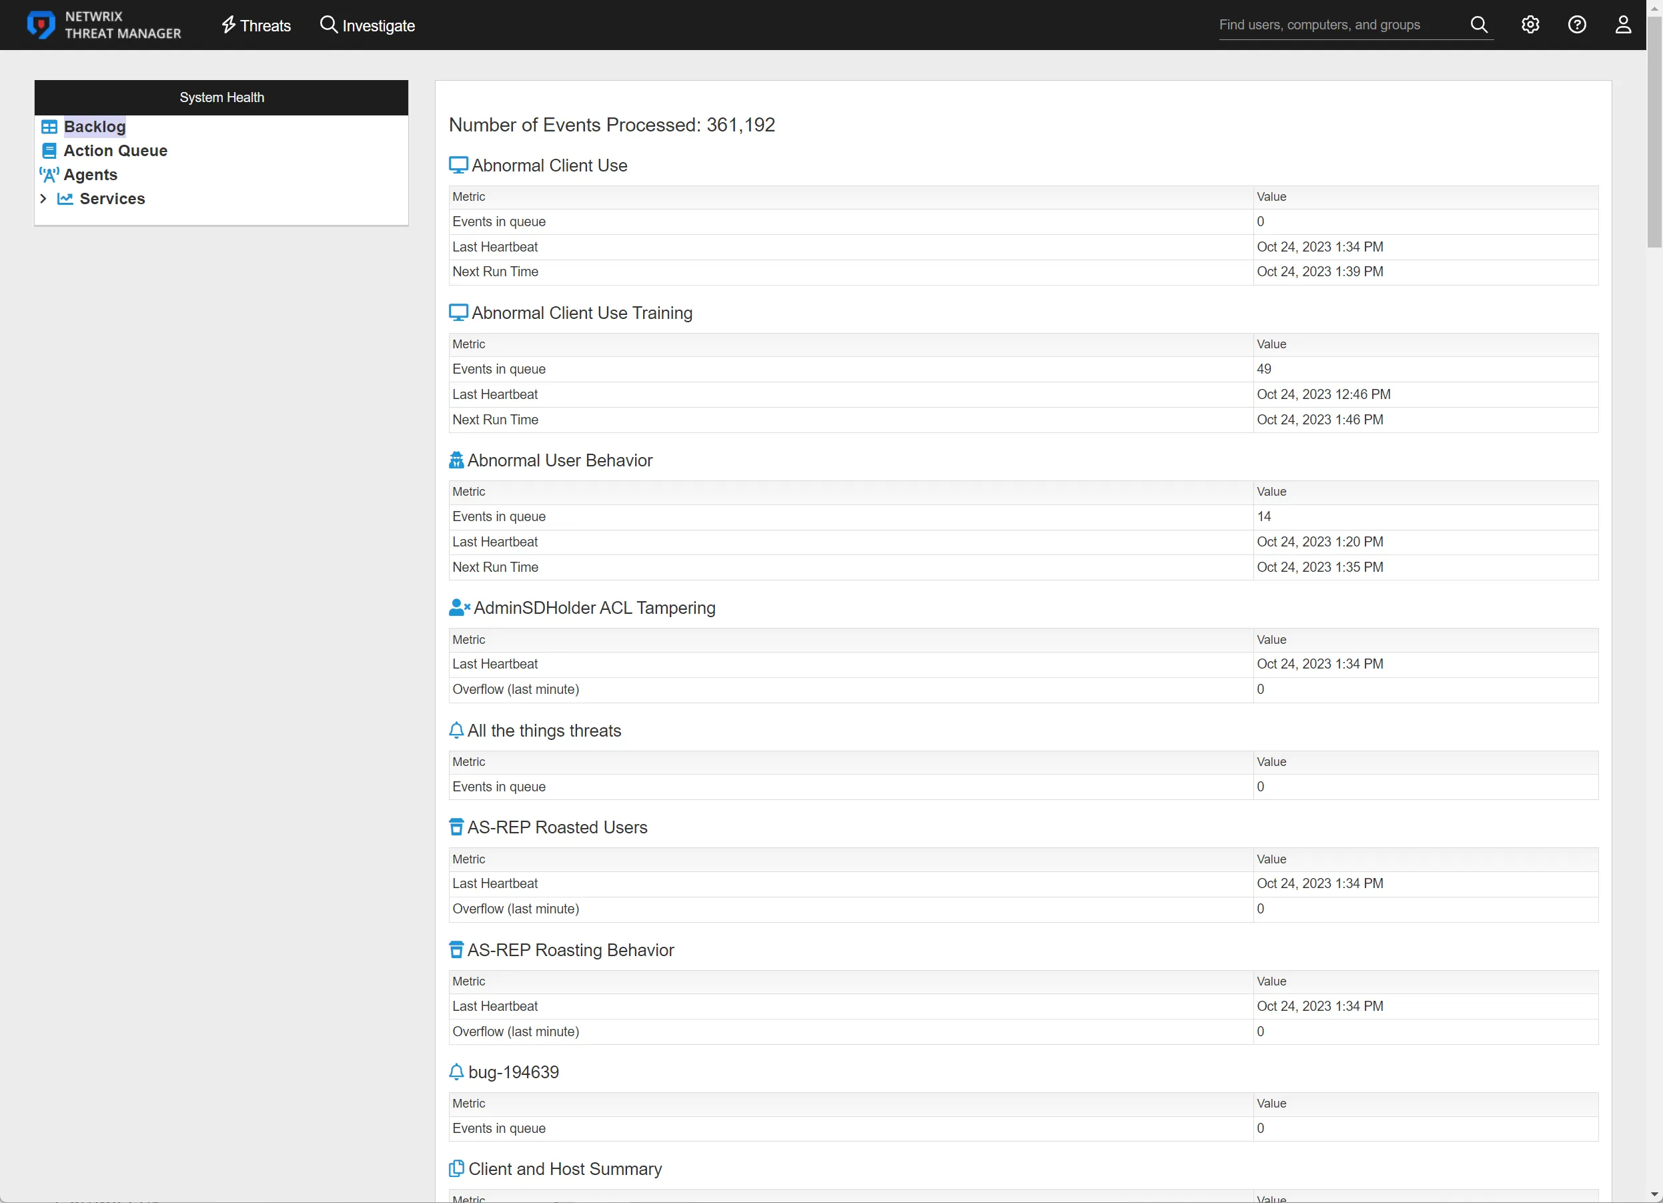1663x1203 pixels.
Task: Click the bug-194639 heading
Action: (513, 1072)
